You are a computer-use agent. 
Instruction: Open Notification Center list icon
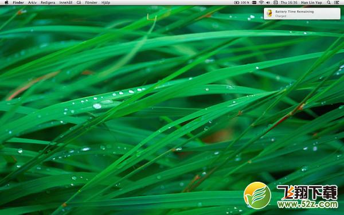[337, 3]
